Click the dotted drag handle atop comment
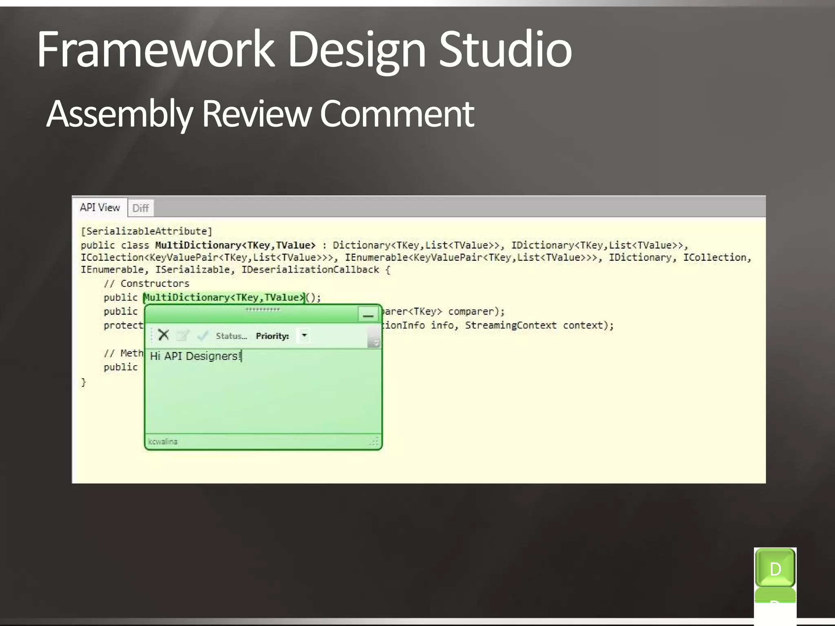The width and height of the screenshot is (835, 626). [263, 310]
